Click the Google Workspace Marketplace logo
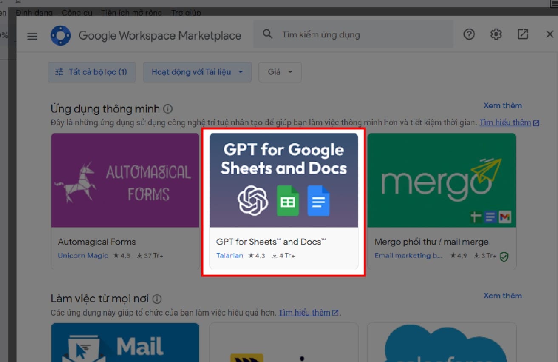Screen dimensions: 558x362 [x=61, y=35]
